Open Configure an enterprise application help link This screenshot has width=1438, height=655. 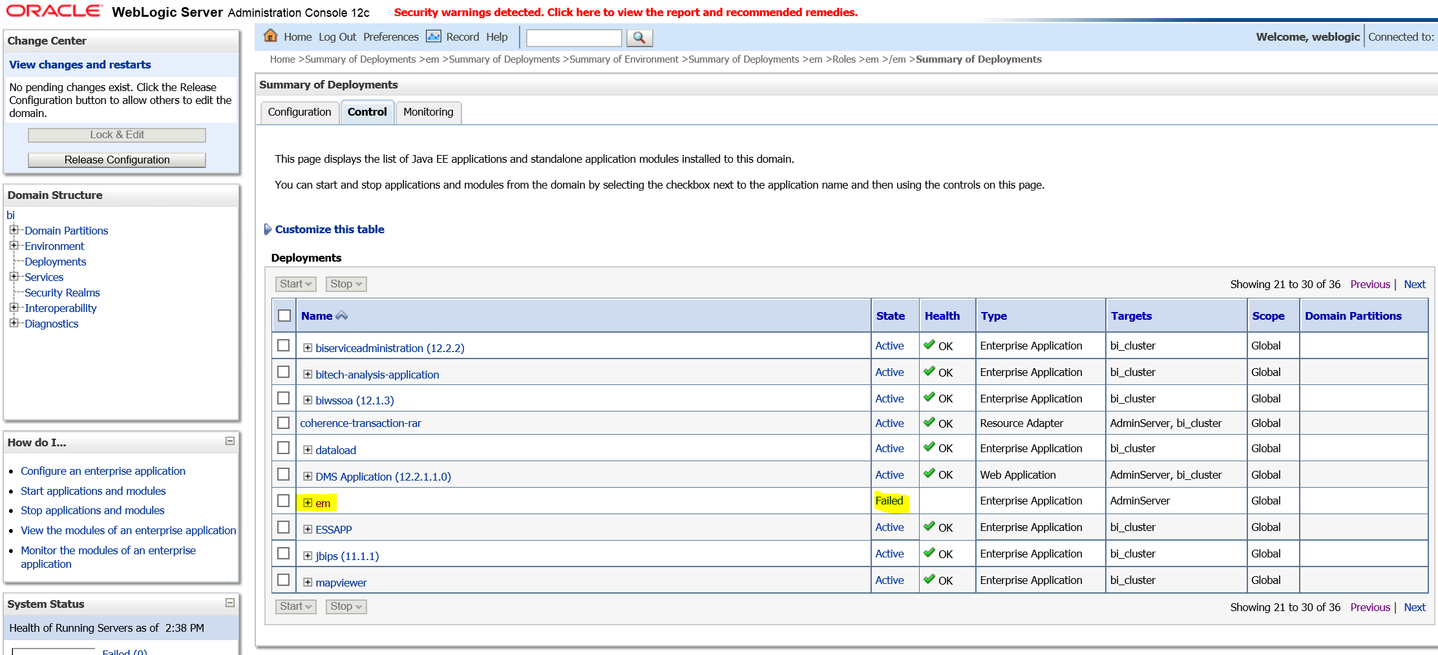(x=103, y=471)
